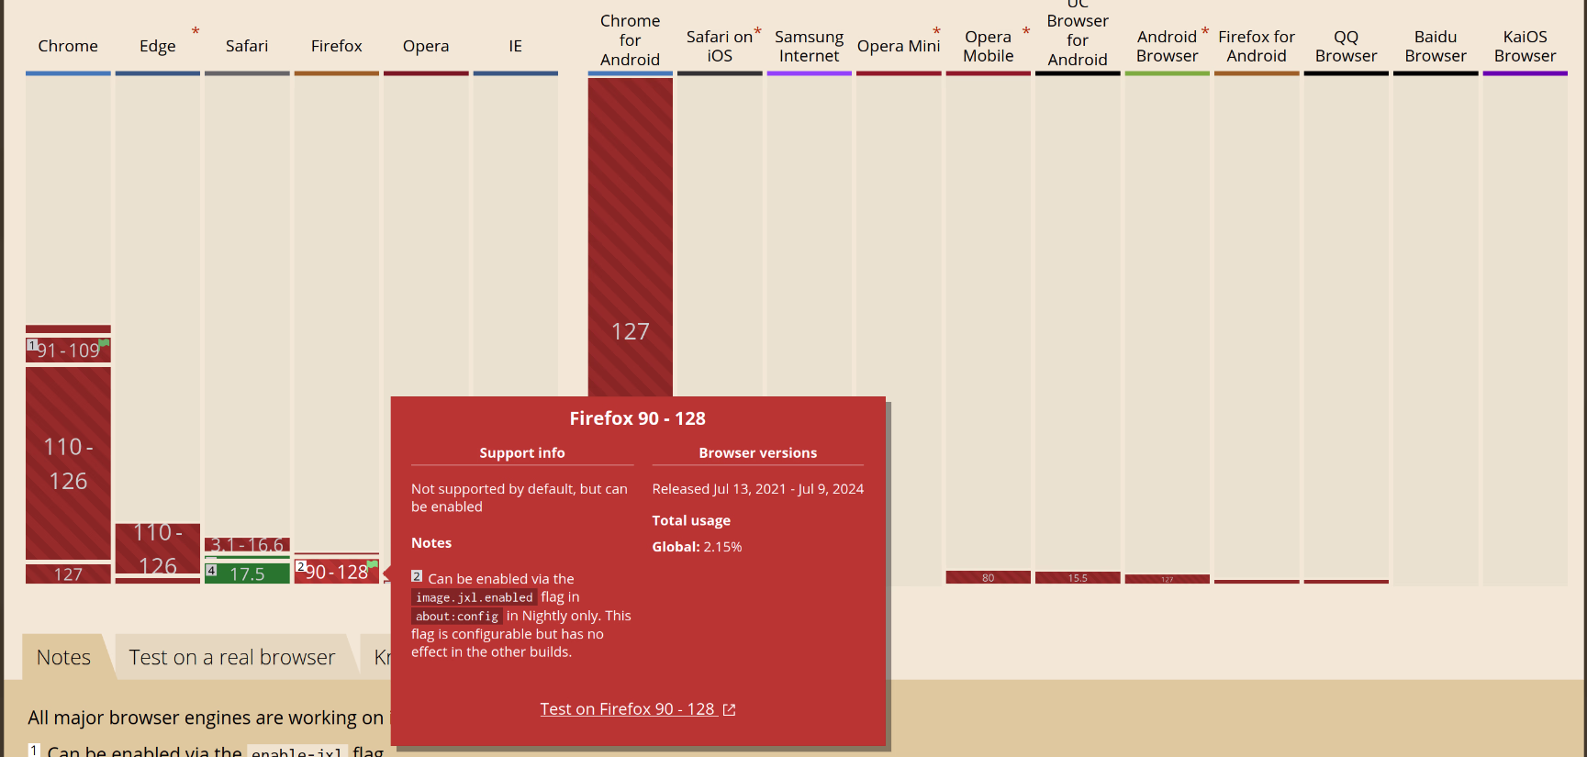The height and width of the screenshot is (757, 1587).
Task: Click the Total usage label in popup
Action: click(691, 520)
